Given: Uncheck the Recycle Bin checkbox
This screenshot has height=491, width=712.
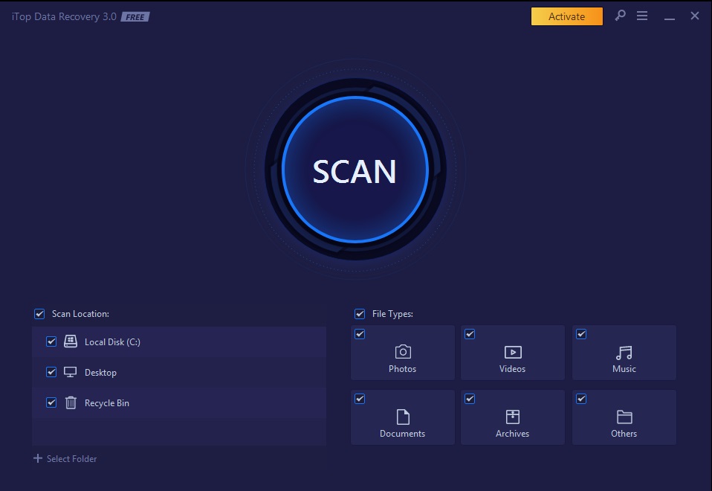Looking at the screenshot, I should [x=51, y=402].
